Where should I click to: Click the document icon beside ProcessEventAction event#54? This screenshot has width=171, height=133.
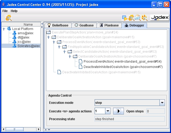pyautogui.click(x=80, y=61)
